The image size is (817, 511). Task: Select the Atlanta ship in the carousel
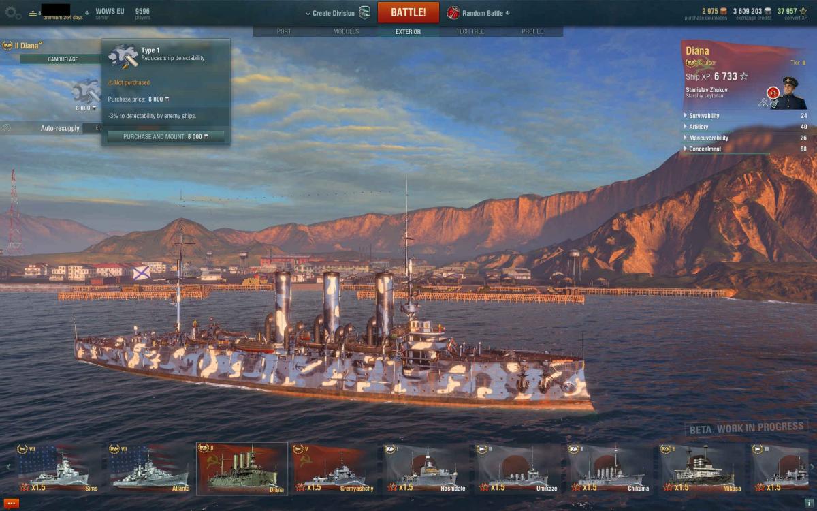(150, 469)
